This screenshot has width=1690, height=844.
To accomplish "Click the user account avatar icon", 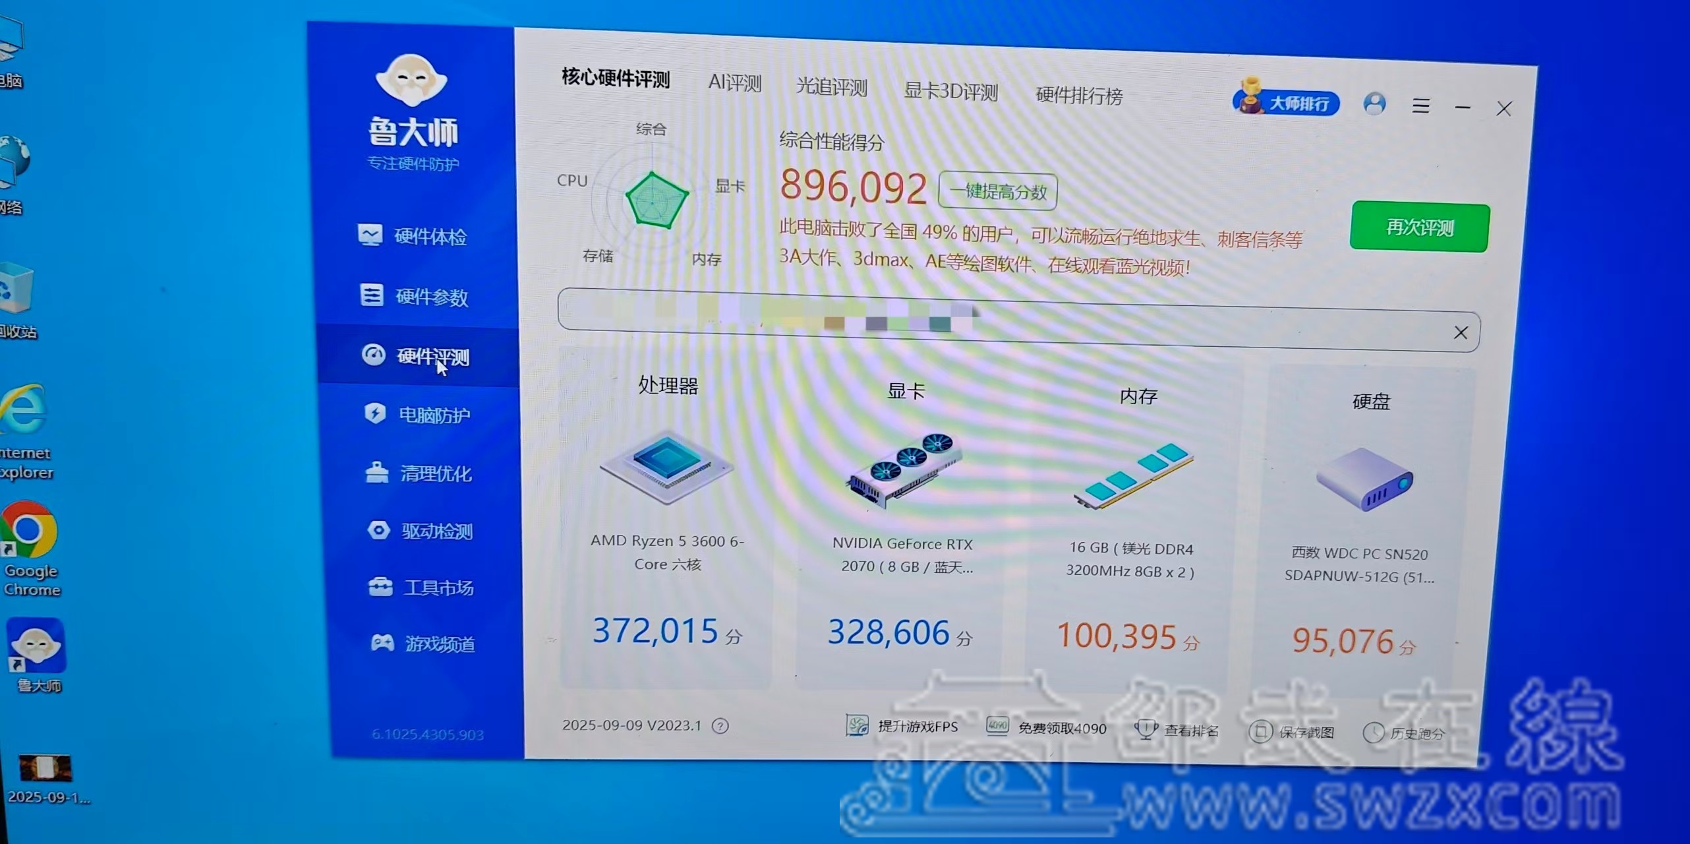I will coord(1374,104).
